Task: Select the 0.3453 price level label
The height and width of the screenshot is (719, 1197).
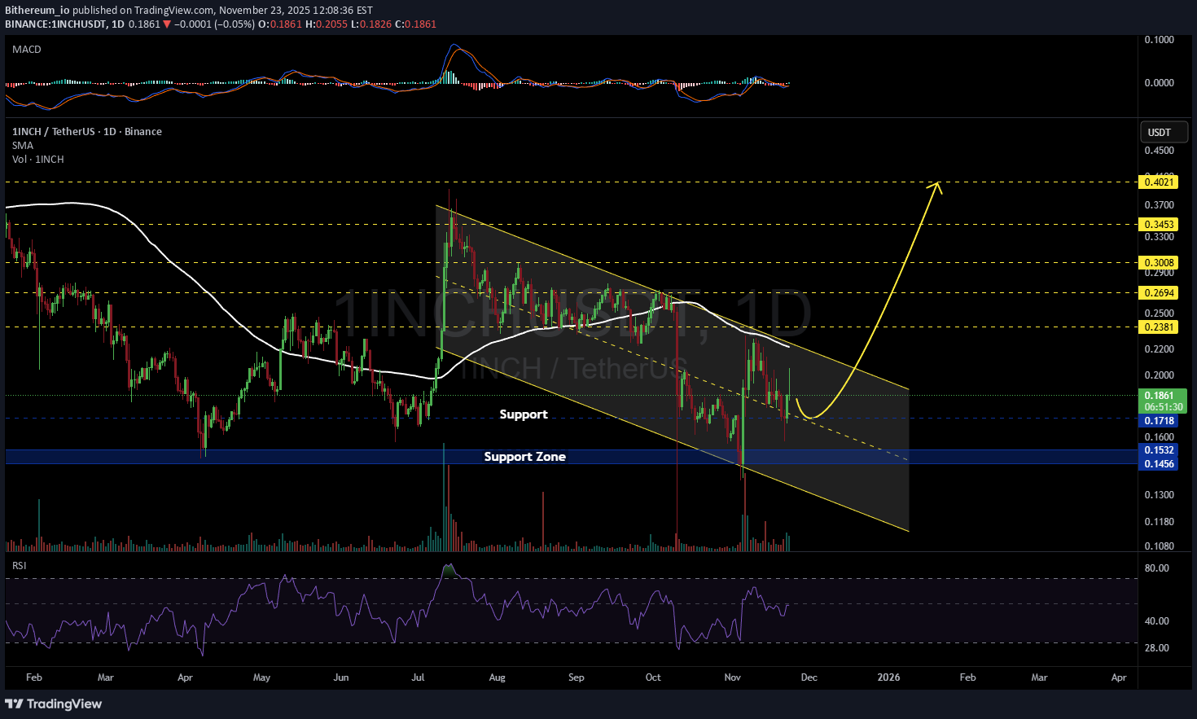Action: [1159, 225]
